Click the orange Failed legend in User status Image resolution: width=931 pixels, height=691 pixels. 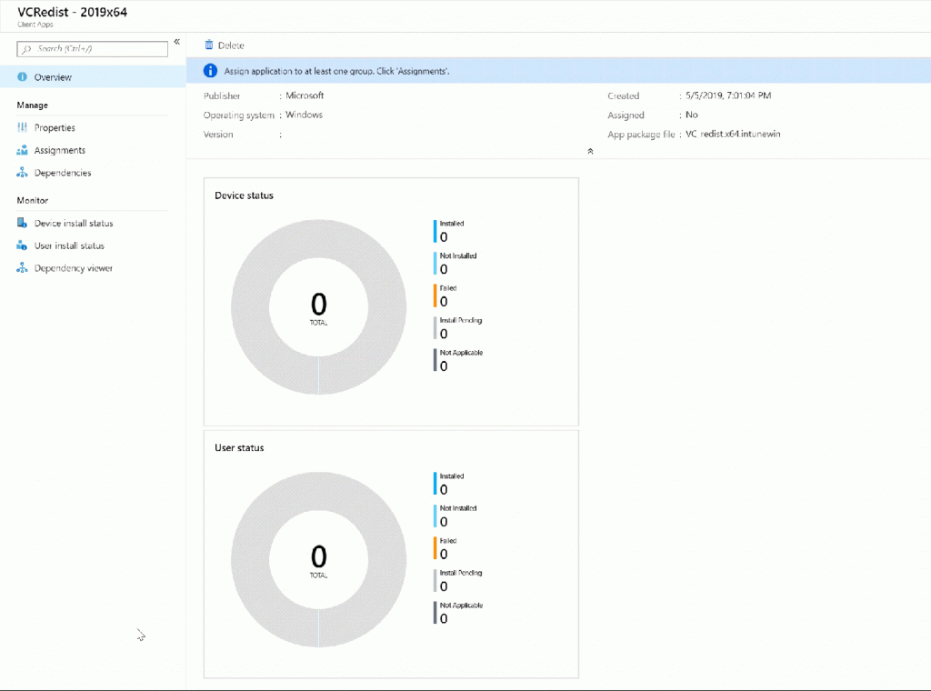point(445,548)
